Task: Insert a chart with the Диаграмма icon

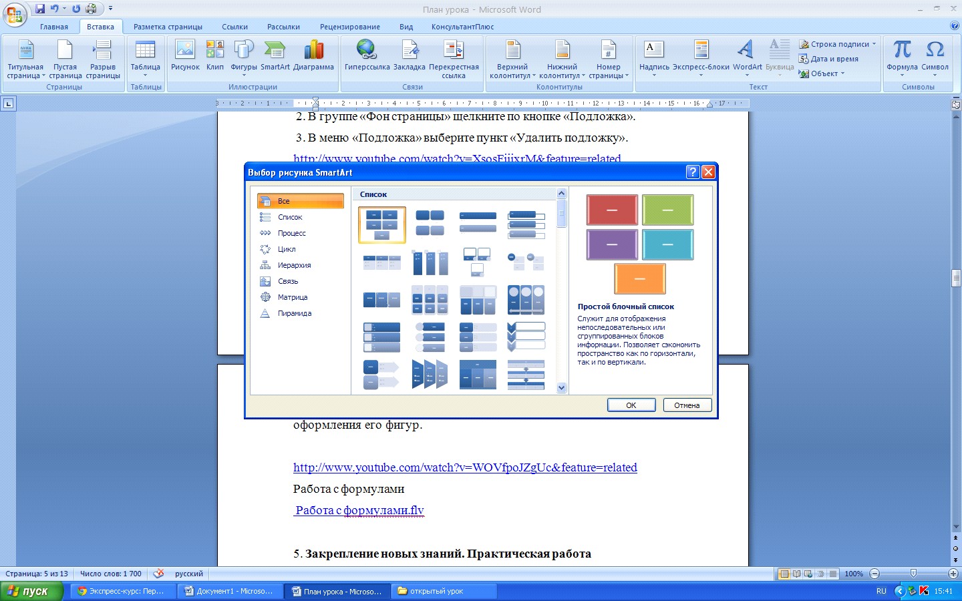Action: [313, 56]
